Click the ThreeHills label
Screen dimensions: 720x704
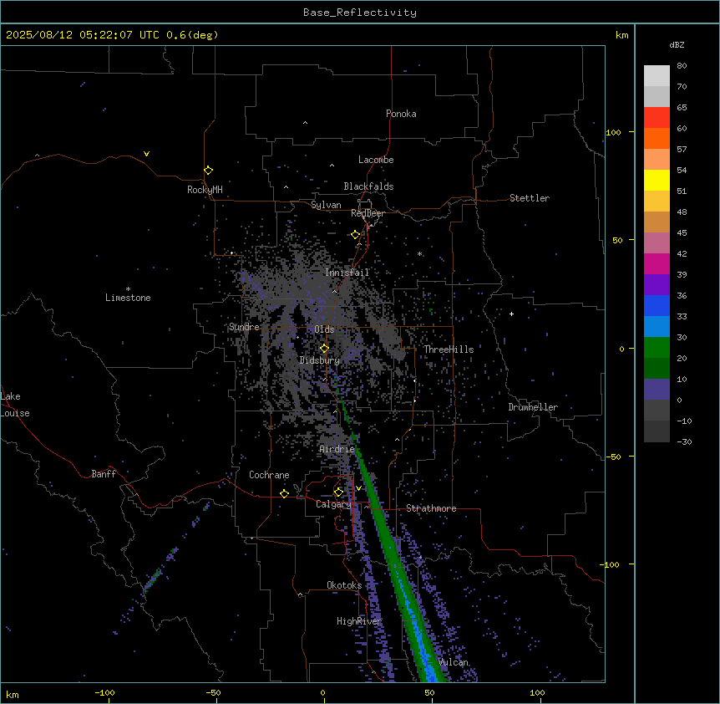449,349
